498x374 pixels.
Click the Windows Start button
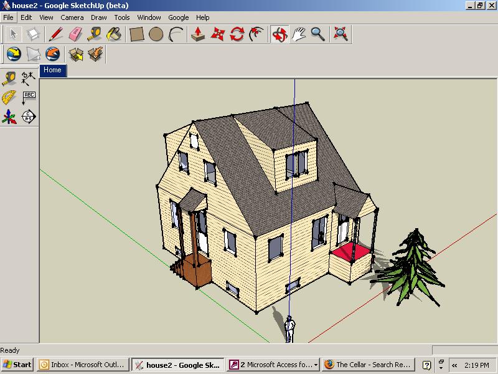17,365
